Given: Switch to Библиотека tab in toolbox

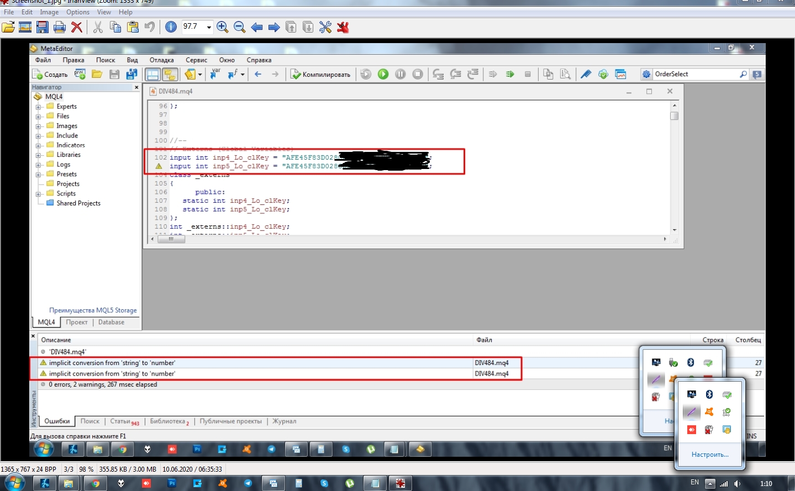Looking at the screenshot, I should point(169,421).
